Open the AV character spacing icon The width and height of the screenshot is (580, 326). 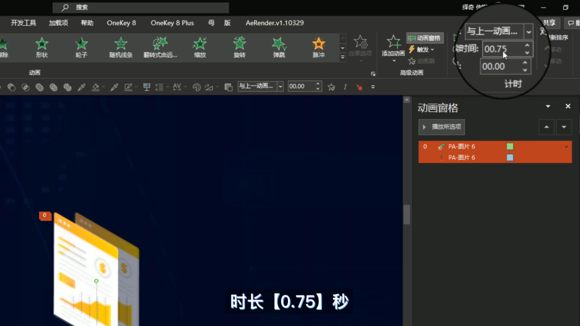coord(177,87)
